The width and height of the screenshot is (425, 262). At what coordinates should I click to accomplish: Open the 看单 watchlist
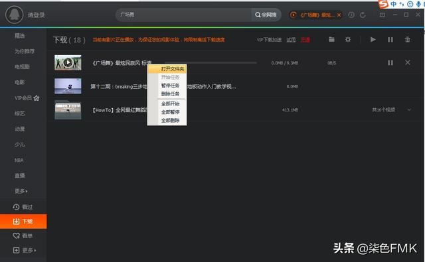23,235
